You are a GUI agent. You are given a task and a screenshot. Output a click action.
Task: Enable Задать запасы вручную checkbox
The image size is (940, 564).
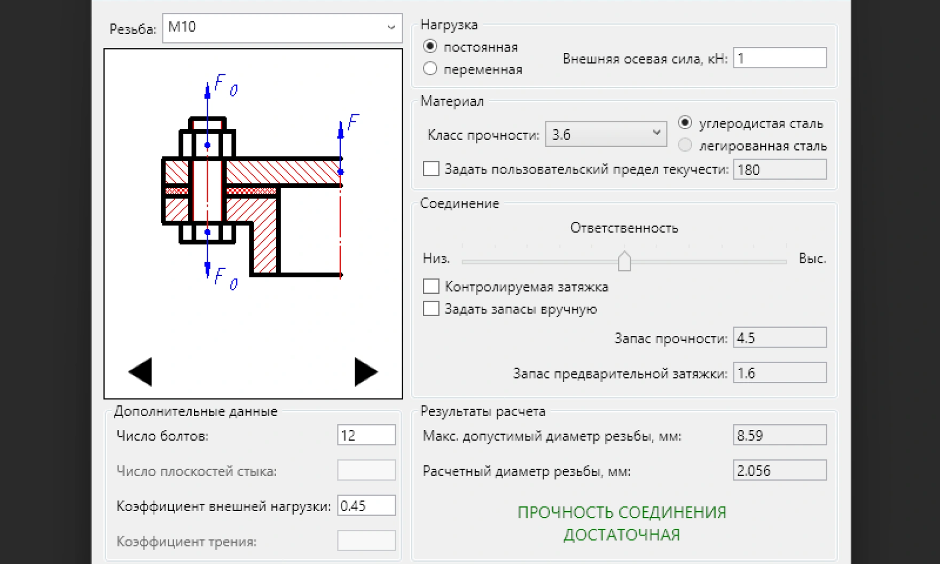[430, 308]
